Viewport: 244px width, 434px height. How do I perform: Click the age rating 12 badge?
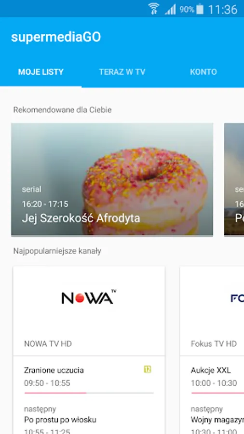pos(148,369)
